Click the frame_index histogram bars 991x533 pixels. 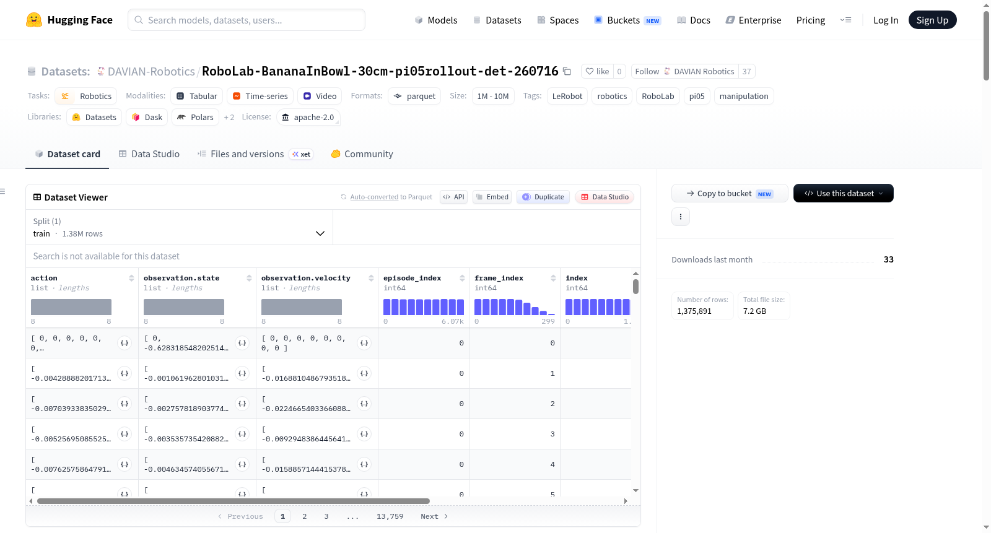(x=515, y=307)
